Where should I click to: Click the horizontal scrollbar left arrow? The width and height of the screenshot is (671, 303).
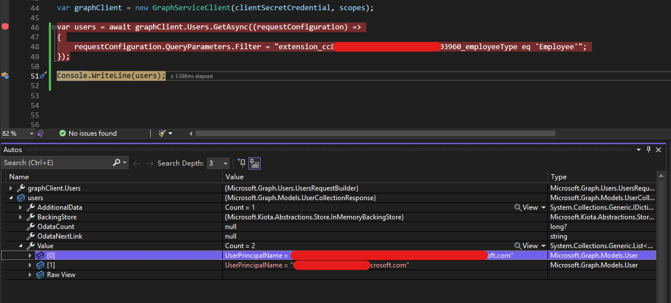pos(192,133)
